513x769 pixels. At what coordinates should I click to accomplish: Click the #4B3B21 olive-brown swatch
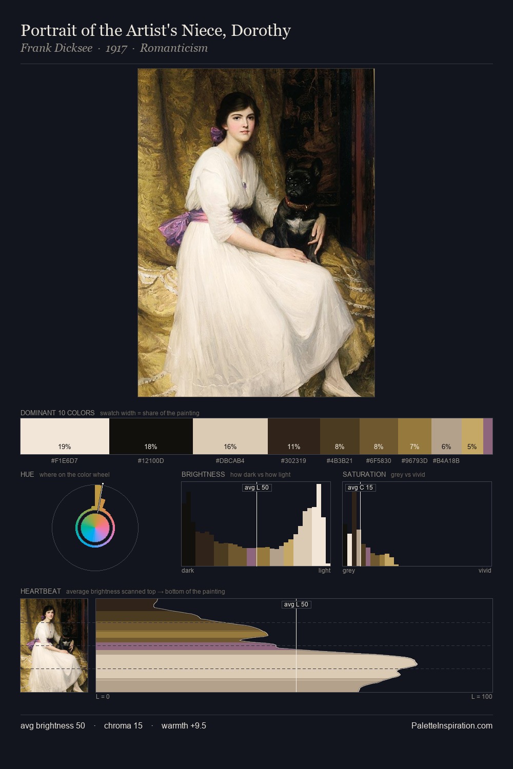340,436
